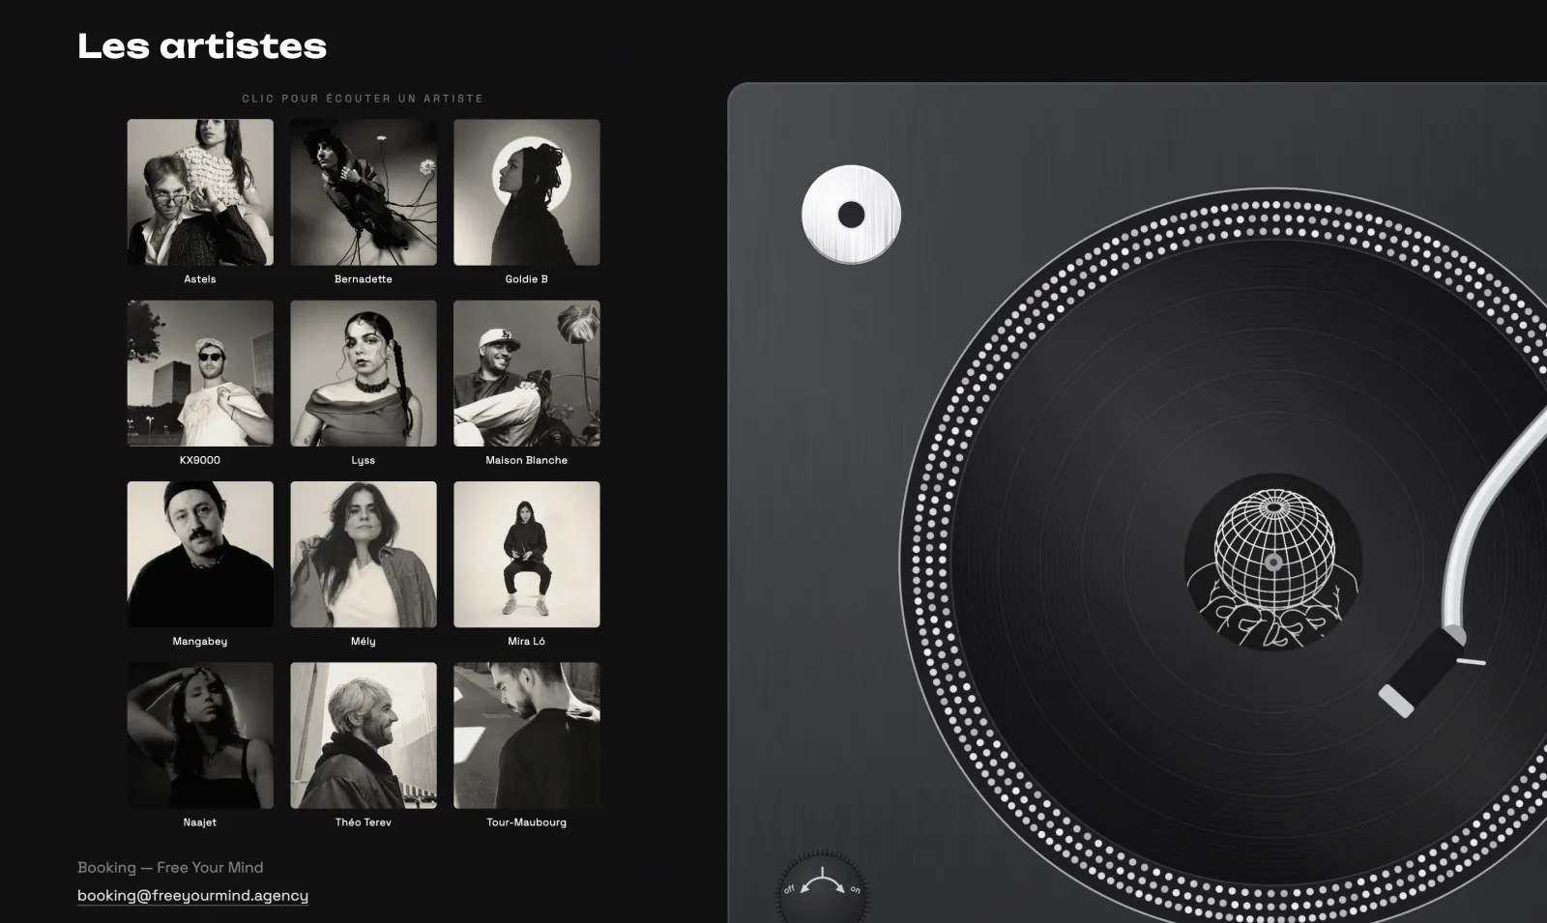Click the Maison Blanche caption
The height and width of the screenshot is (923, 1547).
coord(527,460)
